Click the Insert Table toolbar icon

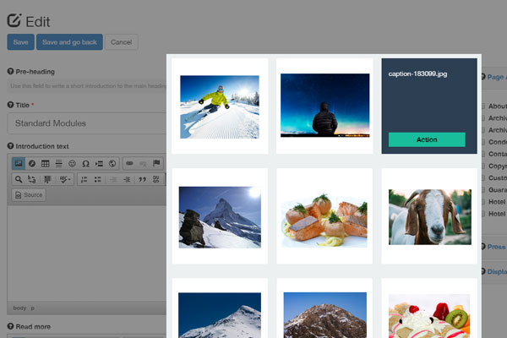coord(46,163)
